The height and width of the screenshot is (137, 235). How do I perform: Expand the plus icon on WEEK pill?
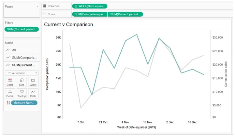76,6
